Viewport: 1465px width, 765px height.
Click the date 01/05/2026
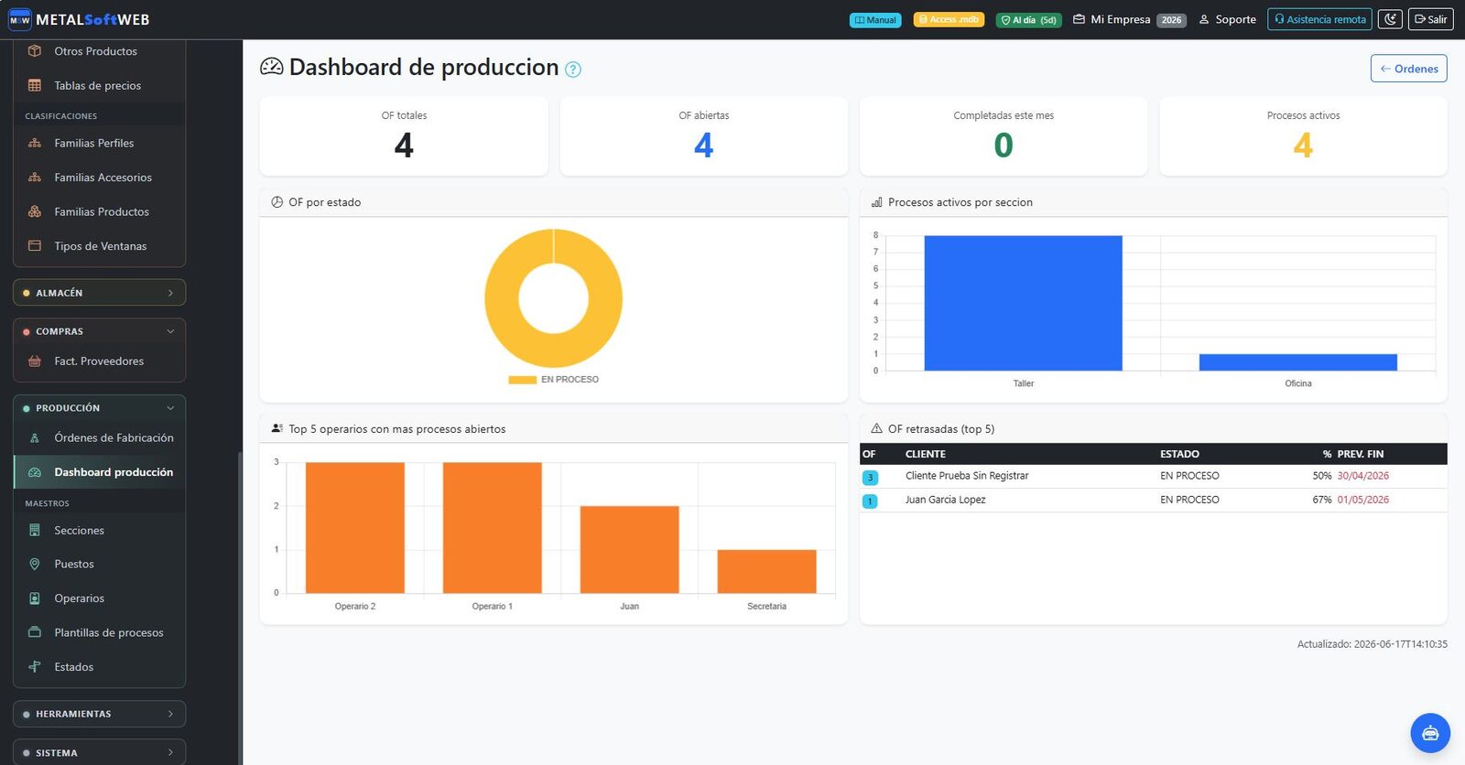tap(1362, 500)
